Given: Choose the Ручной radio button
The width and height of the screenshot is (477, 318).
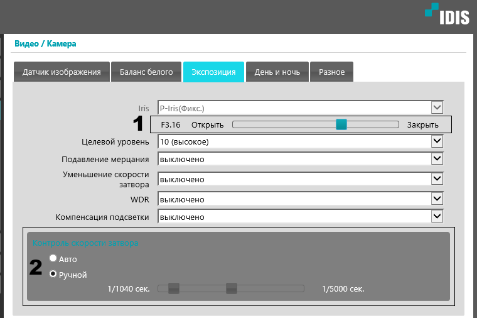Looking at the screenshot, I should (x=53, y=274).
